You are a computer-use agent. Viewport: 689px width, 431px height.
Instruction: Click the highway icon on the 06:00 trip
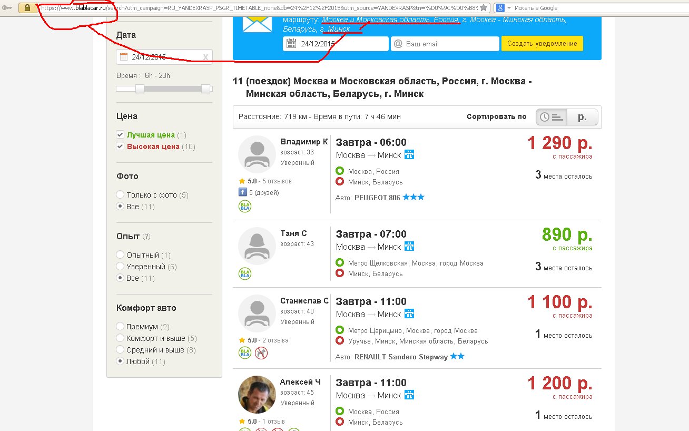pyautogui.click(x=409, y=155)
